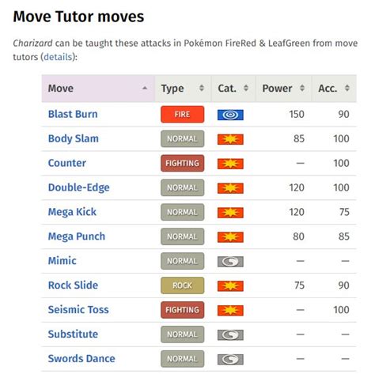The image size is (375, 378).
Task: Sort the table by Move column
Action: 98,89
